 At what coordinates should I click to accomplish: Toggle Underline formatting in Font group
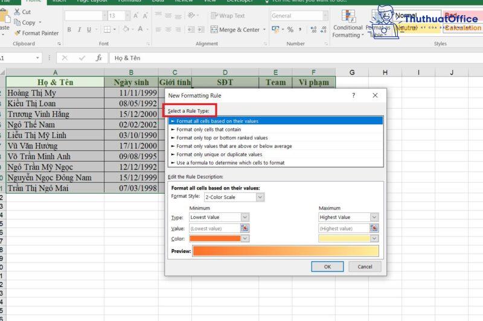89,30
